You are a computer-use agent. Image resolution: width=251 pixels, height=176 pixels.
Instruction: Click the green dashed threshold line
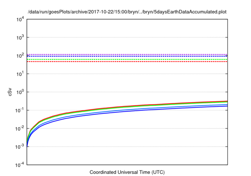pos(127,59)
